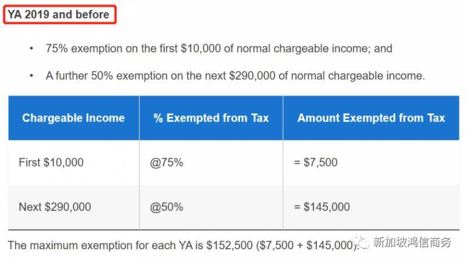The height and width of the screenshot is (262, 466).
Task: Click the "Amount Exempted from Tax" column header
Action: 371,118
